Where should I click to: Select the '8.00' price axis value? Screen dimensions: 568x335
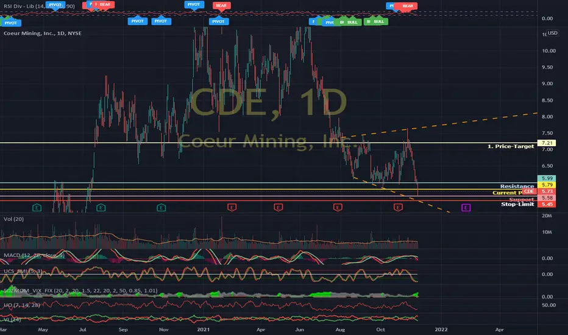click(547, 116)
